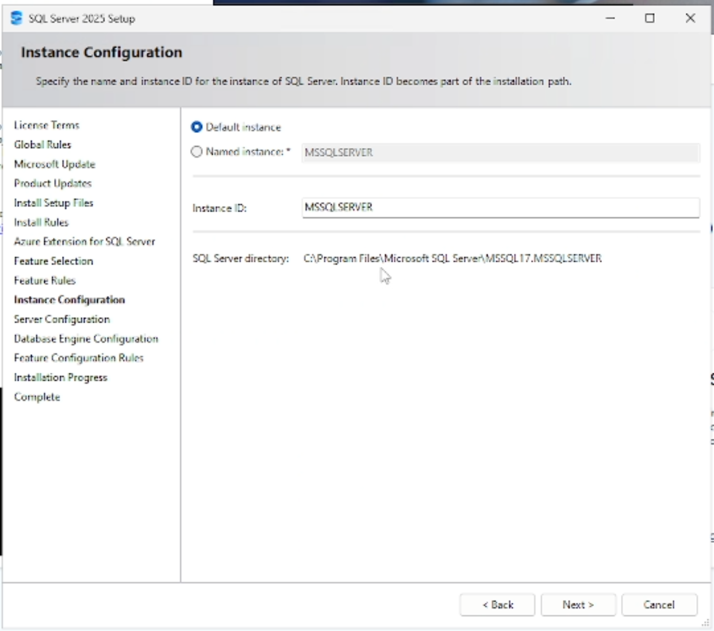Open the Product Updates step
714x631 pixels.
53,183
